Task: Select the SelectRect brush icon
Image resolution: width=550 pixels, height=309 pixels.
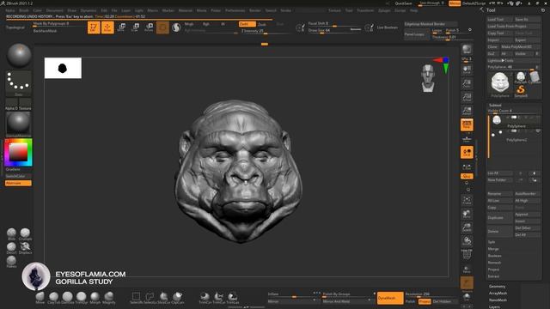Action: tap(136, 297)
